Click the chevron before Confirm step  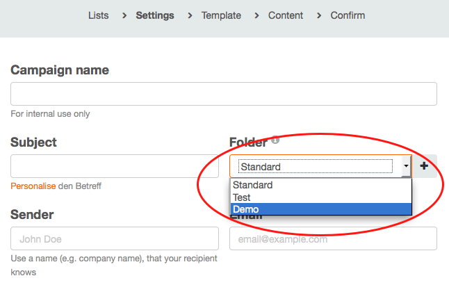(x=319, y=15)
